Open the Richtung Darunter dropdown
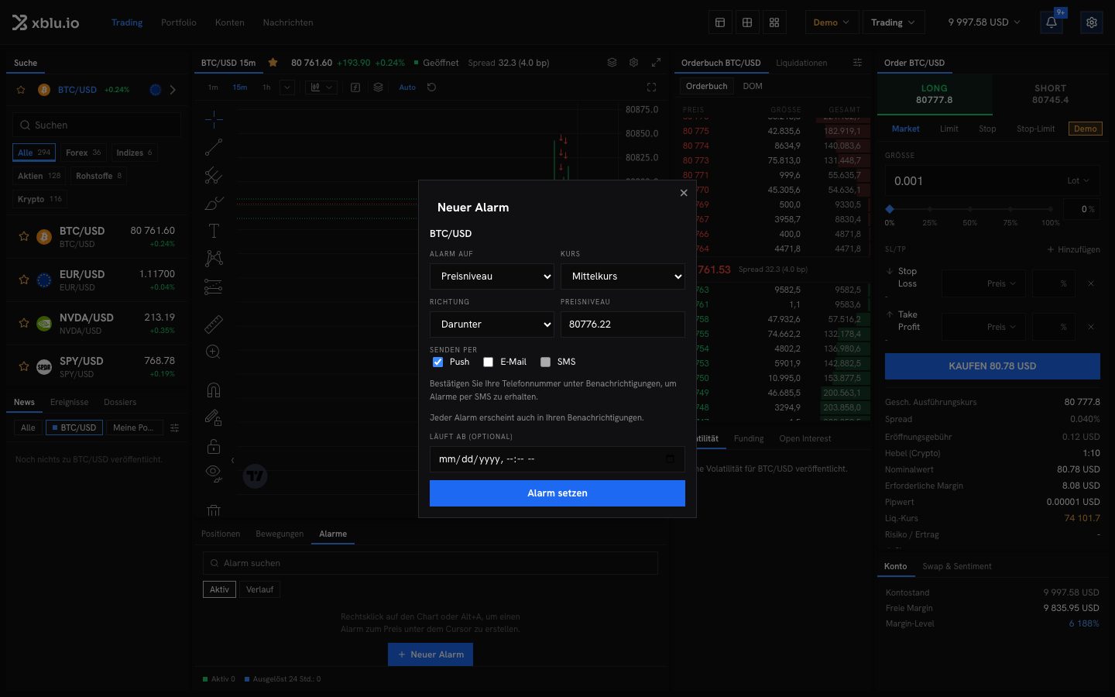The width and height of the screenshot is (1115, 697). (x=492, y=324)
